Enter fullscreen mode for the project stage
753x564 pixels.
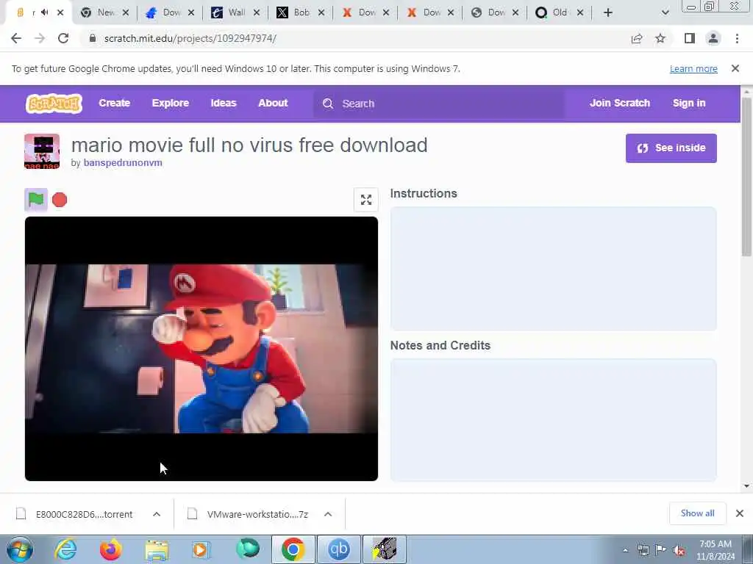point(366,200)
